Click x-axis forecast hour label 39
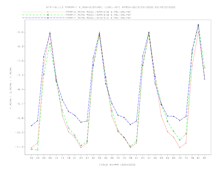 coord(112,158)
